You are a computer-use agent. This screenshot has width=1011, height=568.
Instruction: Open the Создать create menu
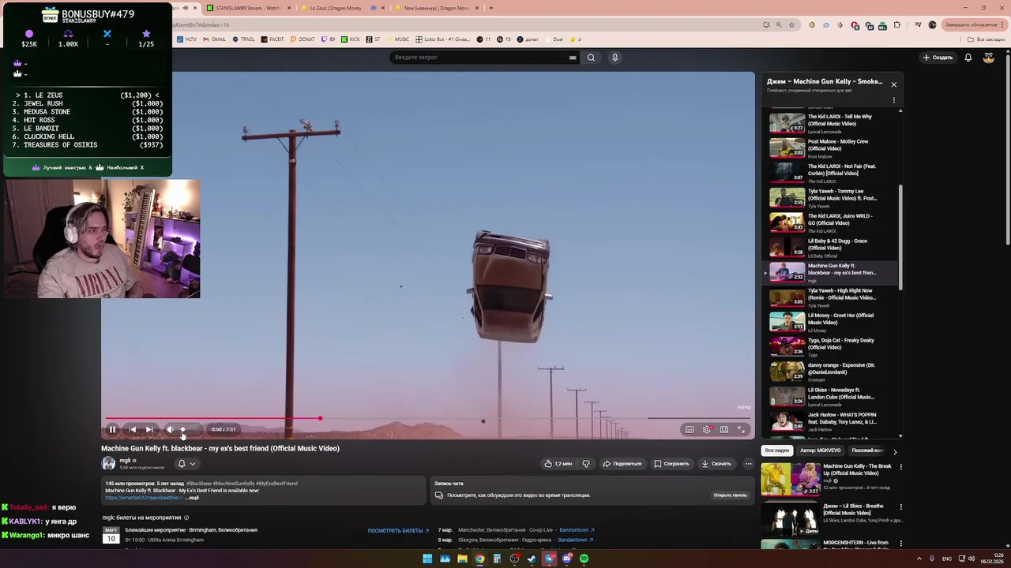(938, 58)
